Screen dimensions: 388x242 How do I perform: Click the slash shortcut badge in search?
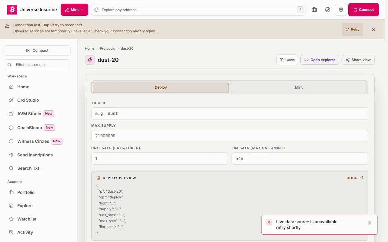click(300, 10)
